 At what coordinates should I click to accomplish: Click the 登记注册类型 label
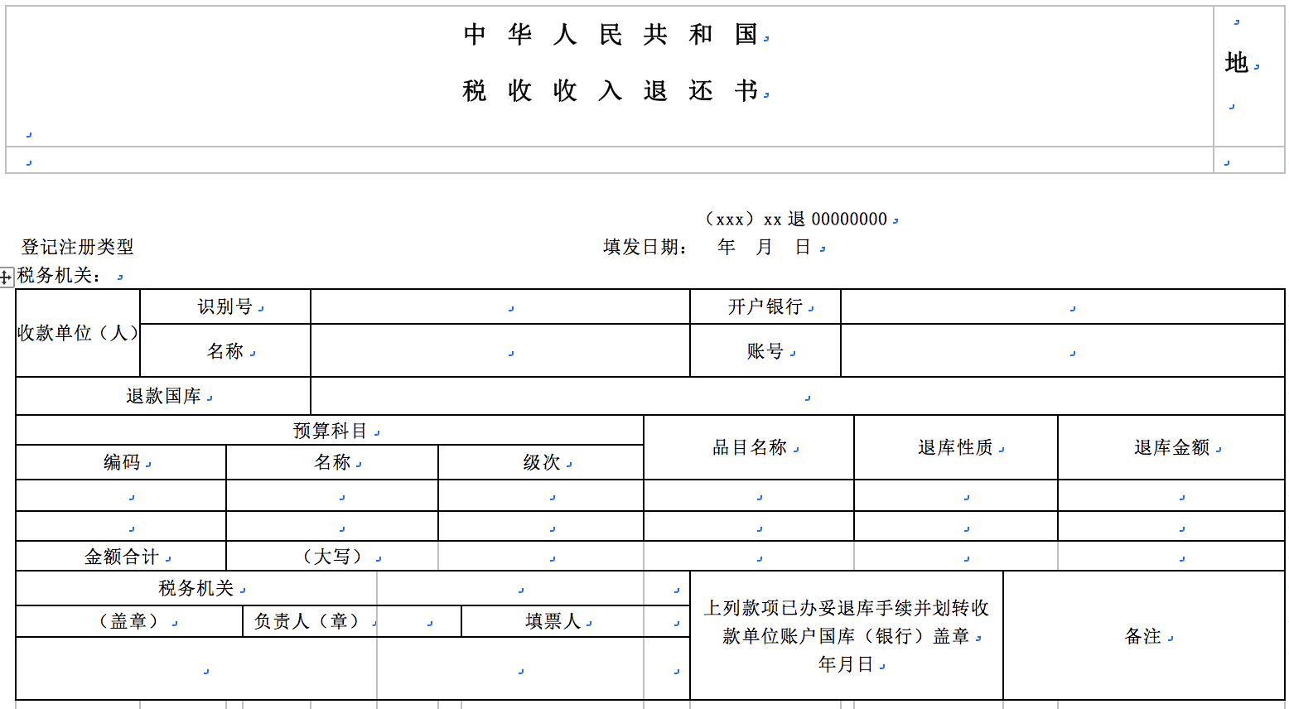click(x=78, y=247)
